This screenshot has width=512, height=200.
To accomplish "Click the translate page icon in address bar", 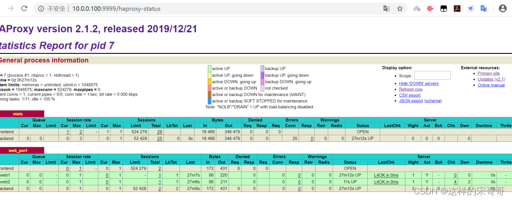I will 386,9.
